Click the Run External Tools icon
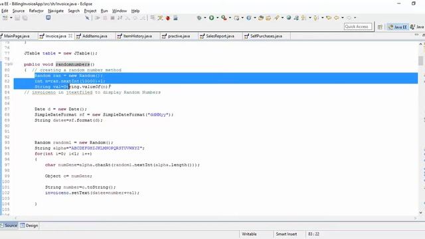This screenshot has height=239, width=425. [x=224, y=18]
